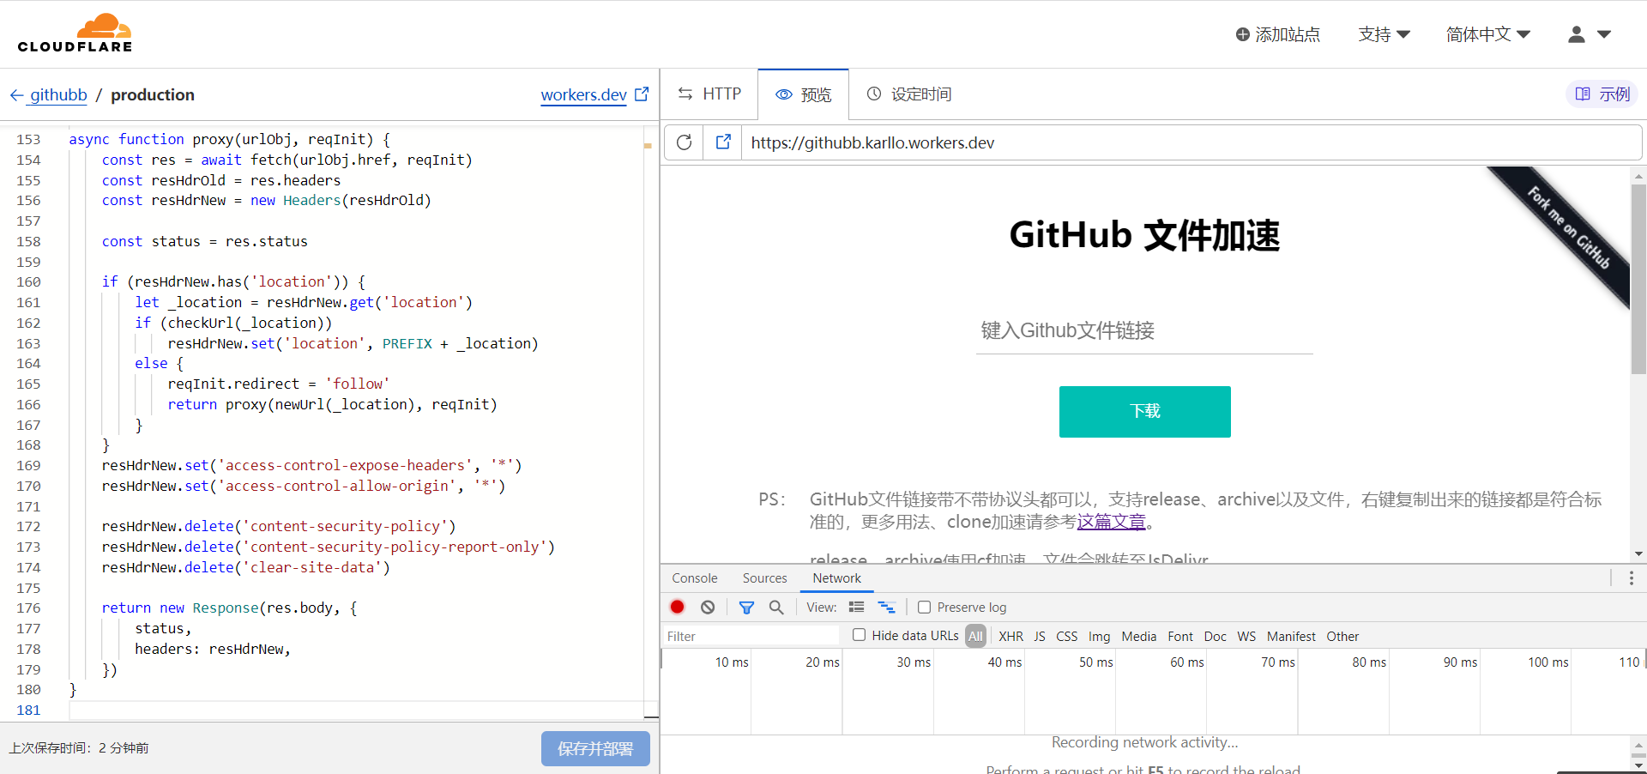Open the Console tab in DevTools
1647x774 pixels.
[695, 578]
